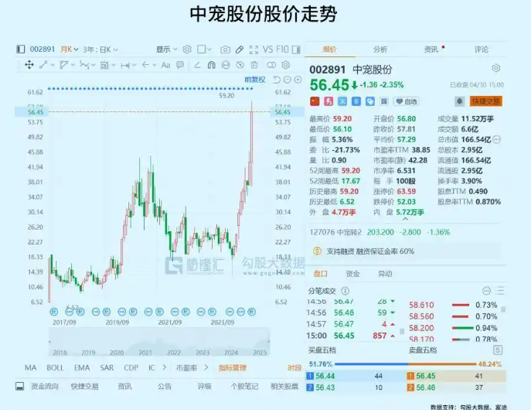Undo the chart zoom with reset arrow

[277, 80]
